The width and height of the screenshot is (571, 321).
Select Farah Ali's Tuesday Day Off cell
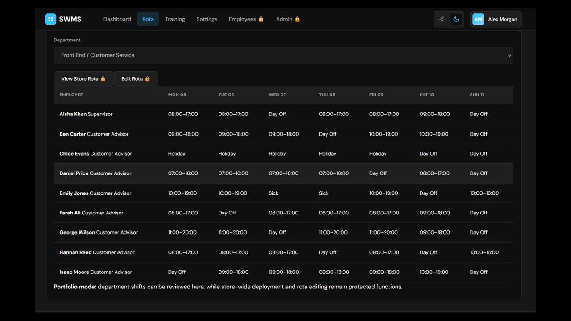pyautogui.click(x=227, y=213)
